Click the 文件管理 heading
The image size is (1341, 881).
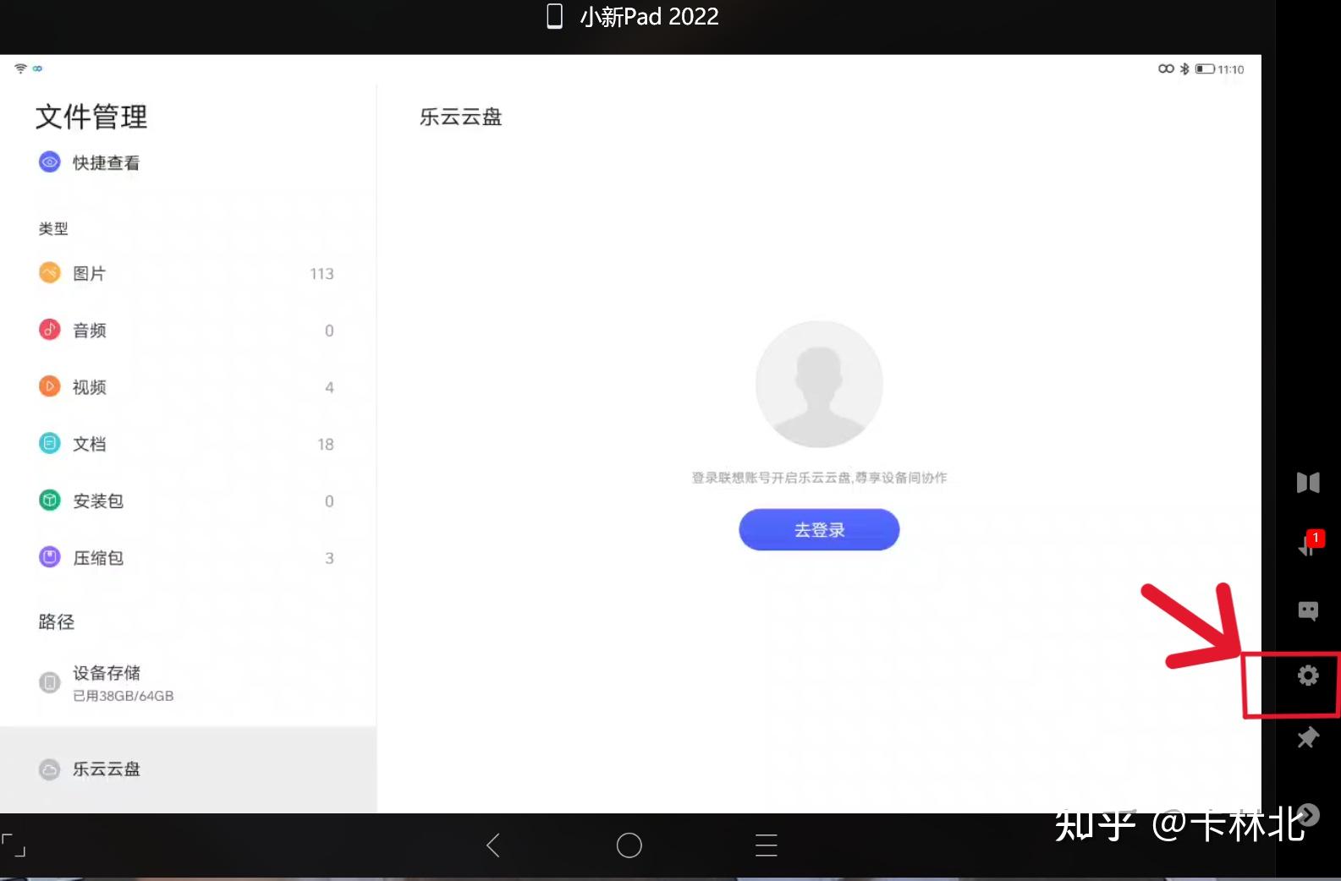91,117
